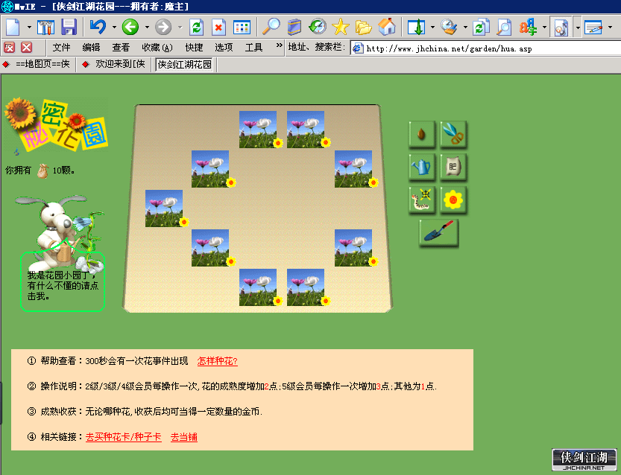This screenshot has width=621, height=475.
Task: Open the 编辑 menu
Action: click(x=91, y=48)
